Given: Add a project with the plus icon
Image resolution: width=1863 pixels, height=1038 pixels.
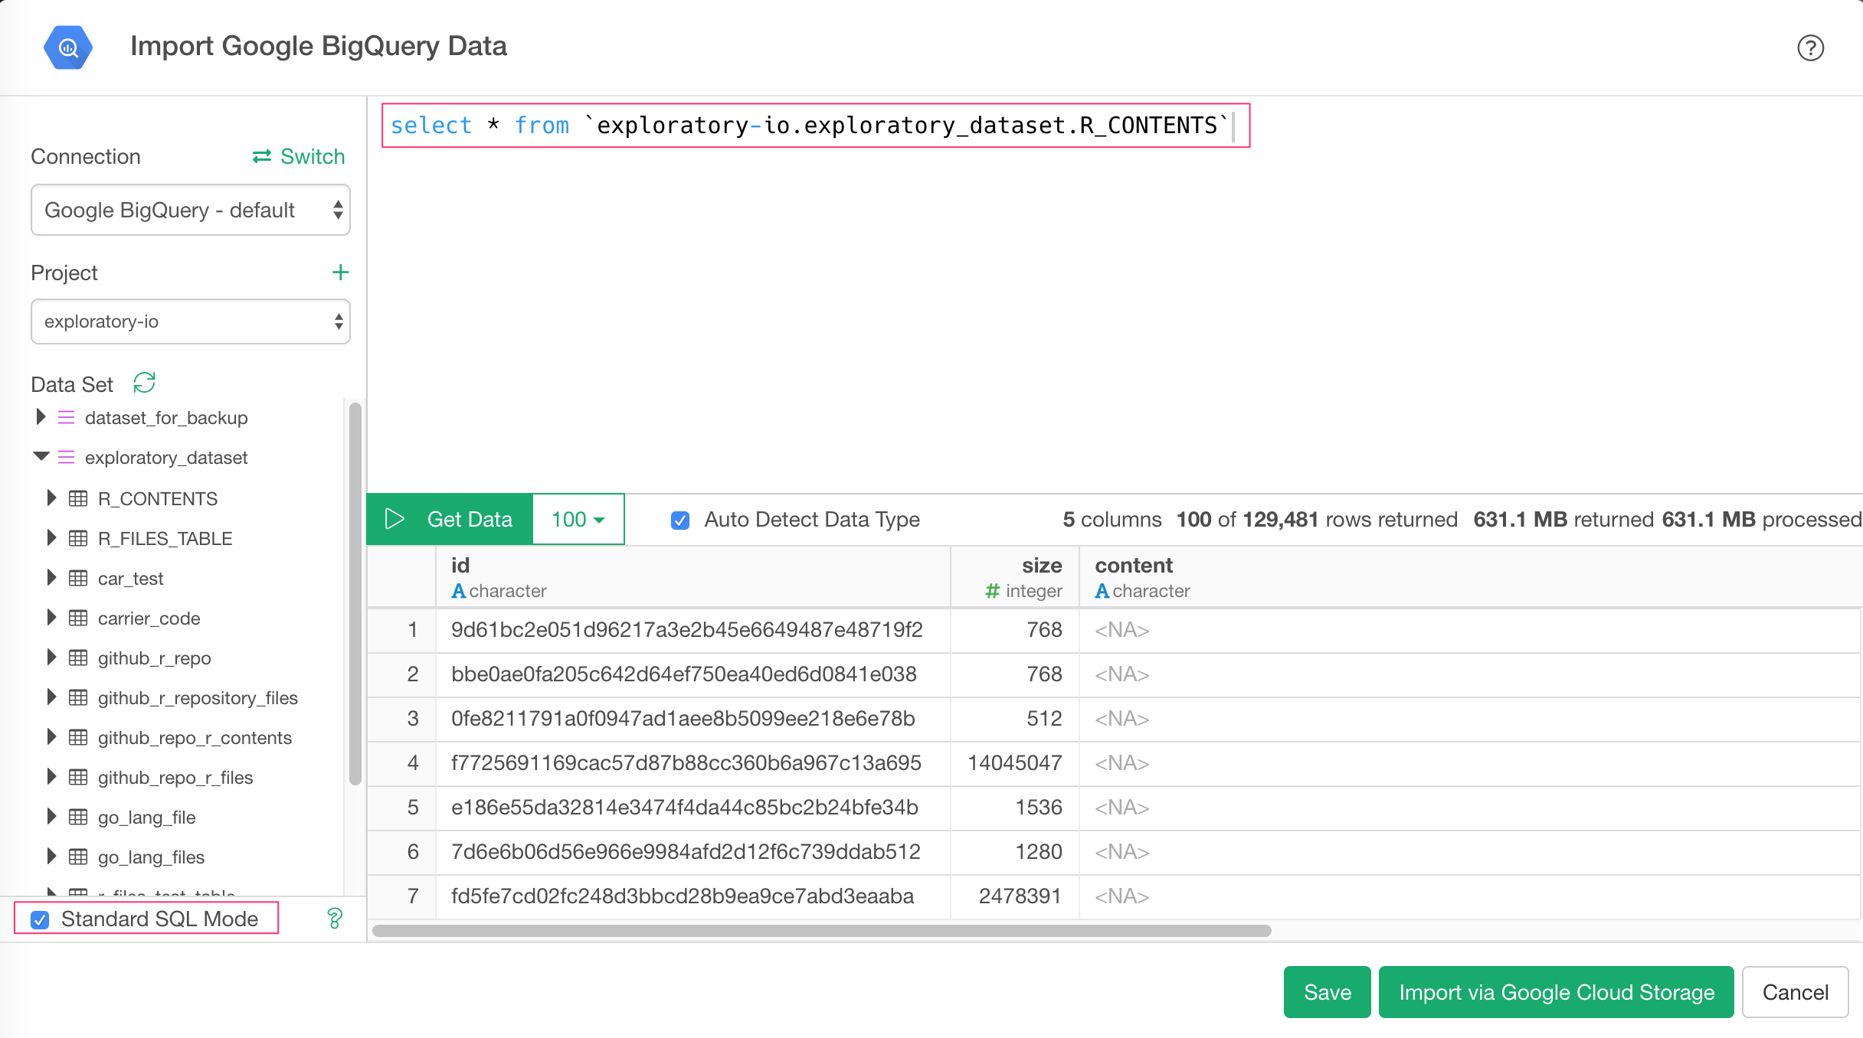Looking at the screenshot, I should pyautogui.click(x=340, y=273).
